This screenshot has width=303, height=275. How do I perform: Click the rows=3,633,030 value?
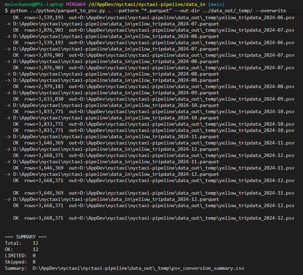click(x=44, y=99)
